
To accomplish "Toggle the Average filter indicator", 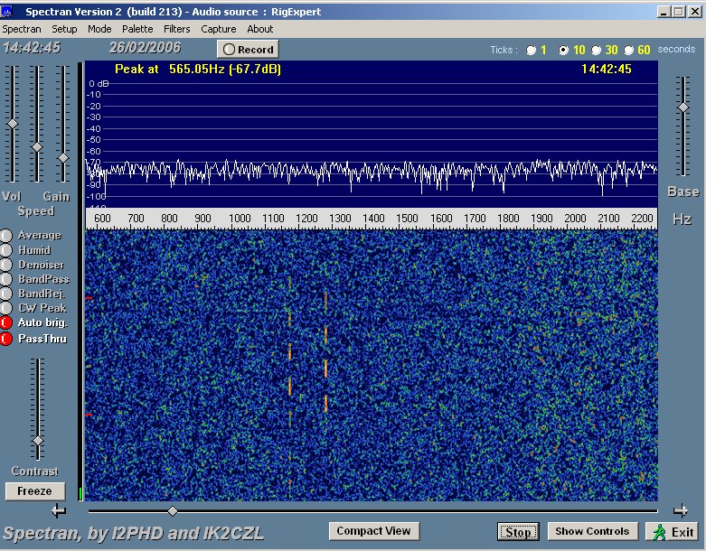I will tap(6, 236).
